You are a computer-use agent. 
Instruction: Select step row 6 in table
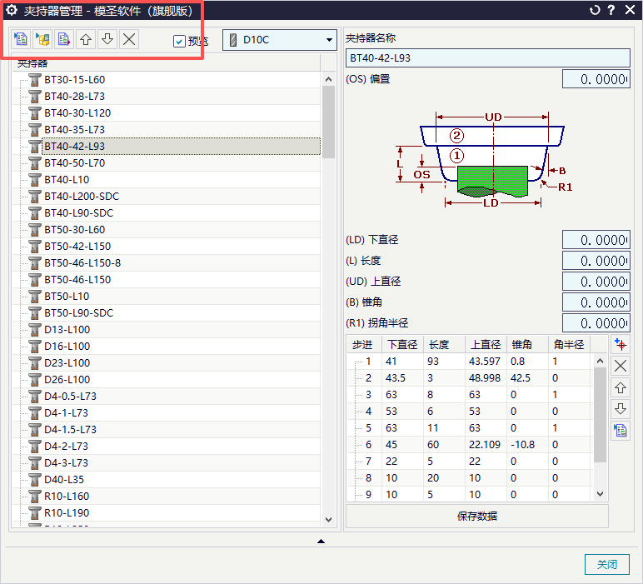click(470, 445)
